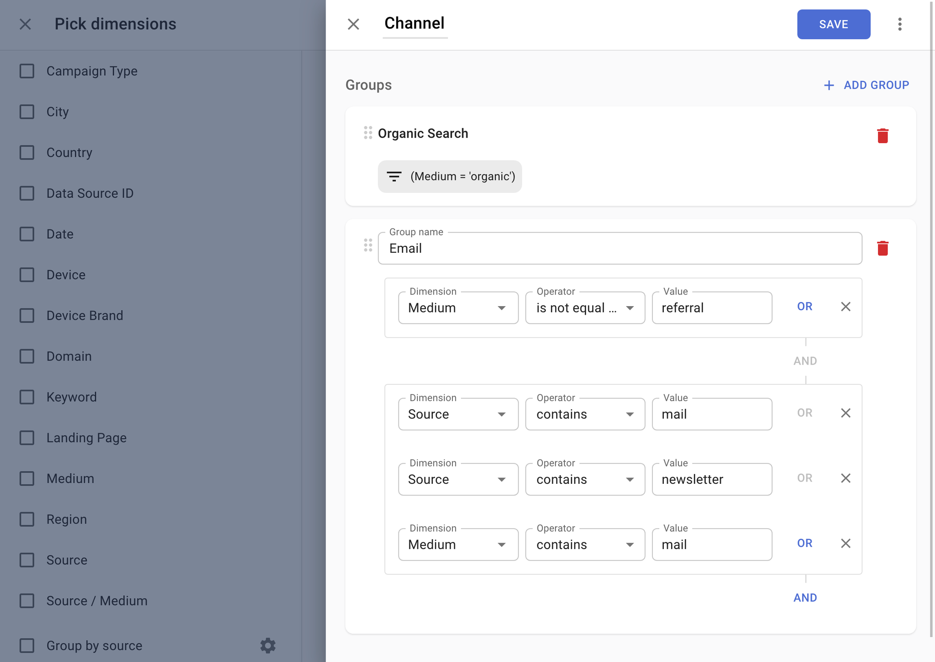Click the drag handle beside Organic Search
Viewport: 935px width, 662px height.
click(368, 133)
